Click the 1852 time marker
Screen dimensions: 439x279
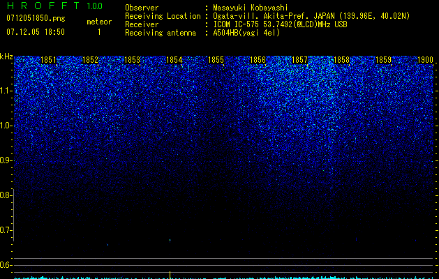point(91,60)
